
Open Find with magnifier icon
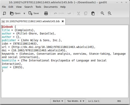[102, 13]
